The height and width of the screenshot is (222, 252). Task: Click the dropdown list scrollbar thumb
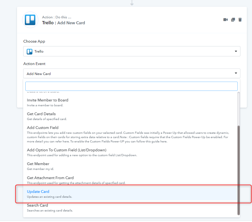pos(239,170)
